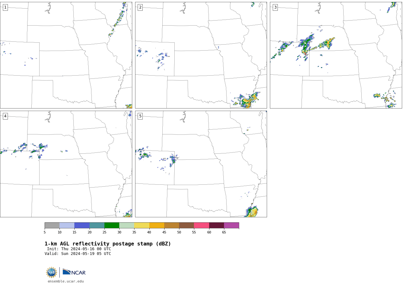Open ensemble member 1 reflectivity map
405x285 pixels.
pyautogui.click(x=66, y=55)
